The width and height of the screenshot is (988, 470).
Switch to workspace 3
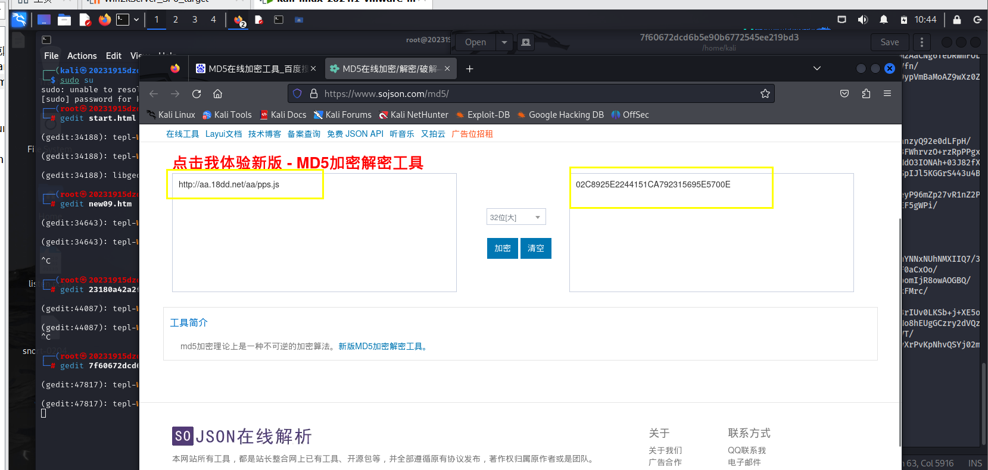(x=195, y=20)
